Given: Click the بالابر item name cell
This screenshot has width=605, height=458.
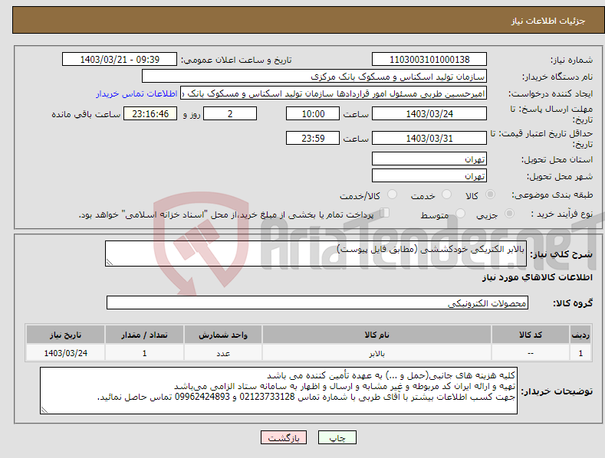Looking at the screenshot, I should click(376, 353).
